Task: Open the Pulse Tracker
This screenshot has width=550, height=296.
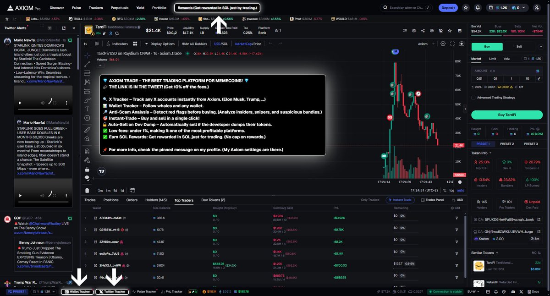Action: pyautogui.click(x=144, y=291)
